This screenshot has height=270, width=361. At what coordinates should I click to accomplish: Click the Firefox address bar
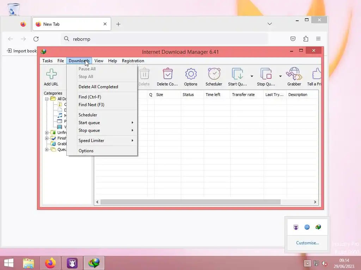tap(164, 39)
